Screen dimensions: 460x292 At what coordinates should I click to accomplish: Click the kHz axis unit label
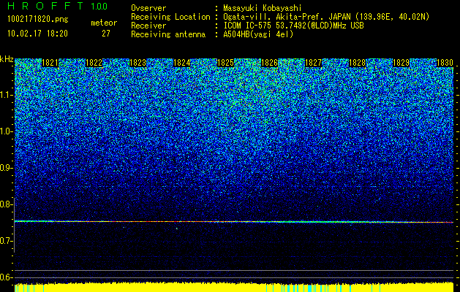(7, 59)
